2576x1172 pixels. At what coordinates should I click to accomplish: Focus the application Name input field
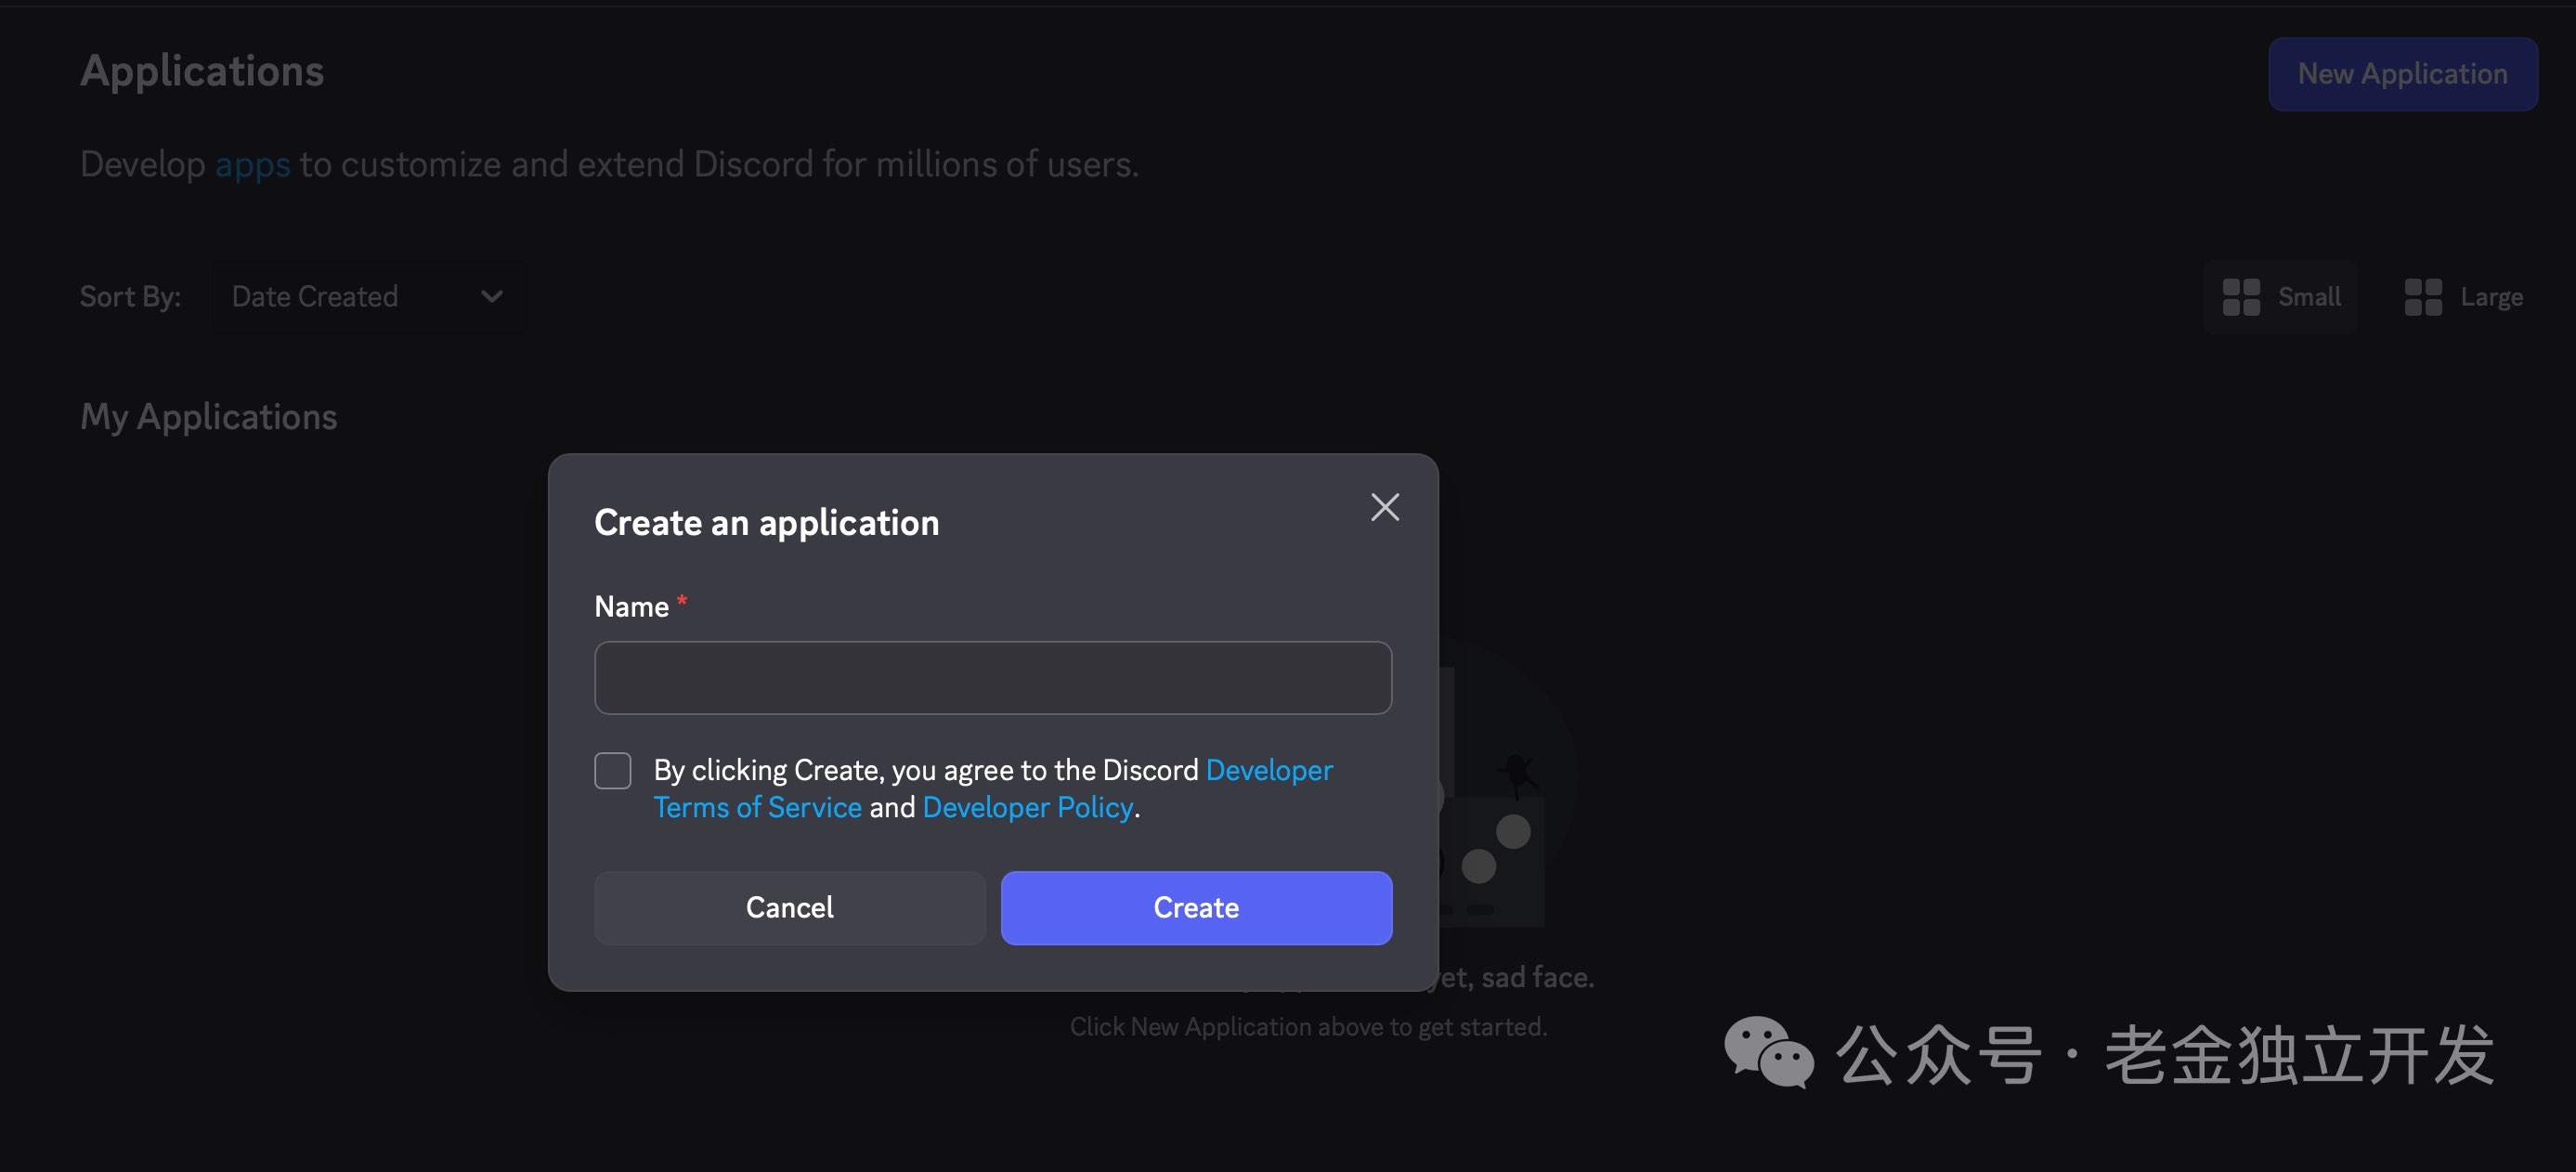tap(992, 678)
